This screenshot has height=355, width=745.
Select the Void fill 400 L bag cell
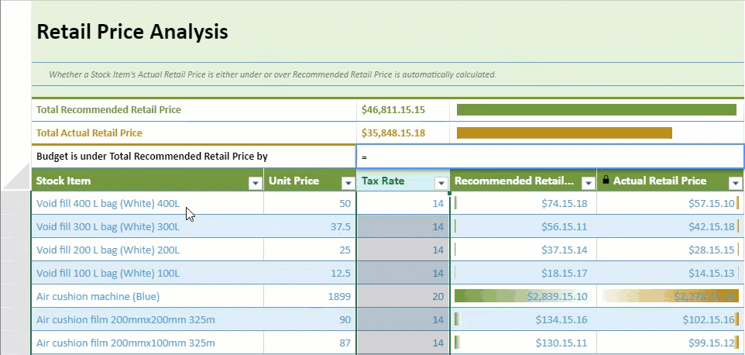click(108, 204)
